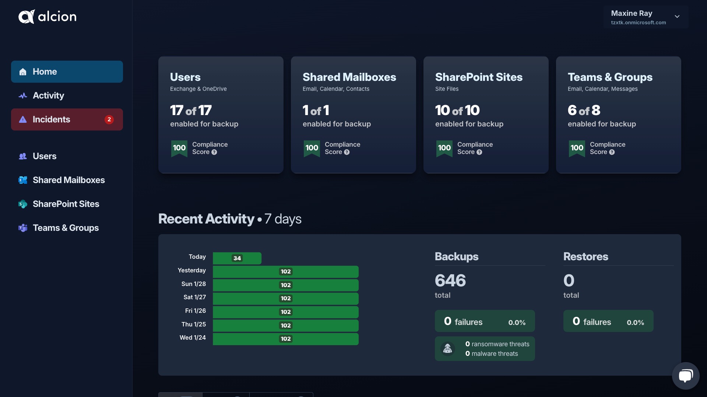Toggle ransomware threats visibility in backups
This screenshot has height=397, width=707.
click(496, 345)
